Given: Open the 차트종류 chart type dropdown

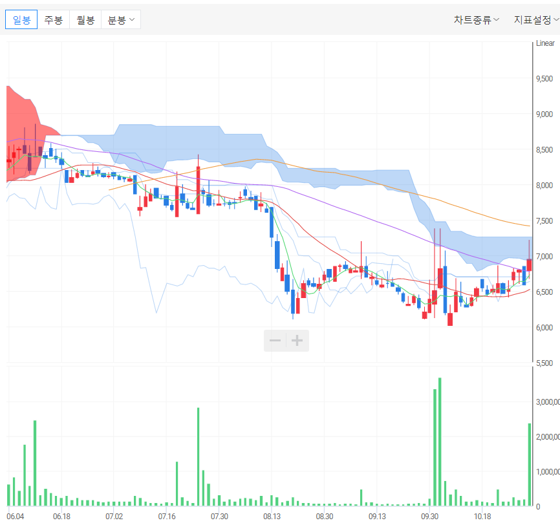Looking at the screenshot, I should 477,19.
